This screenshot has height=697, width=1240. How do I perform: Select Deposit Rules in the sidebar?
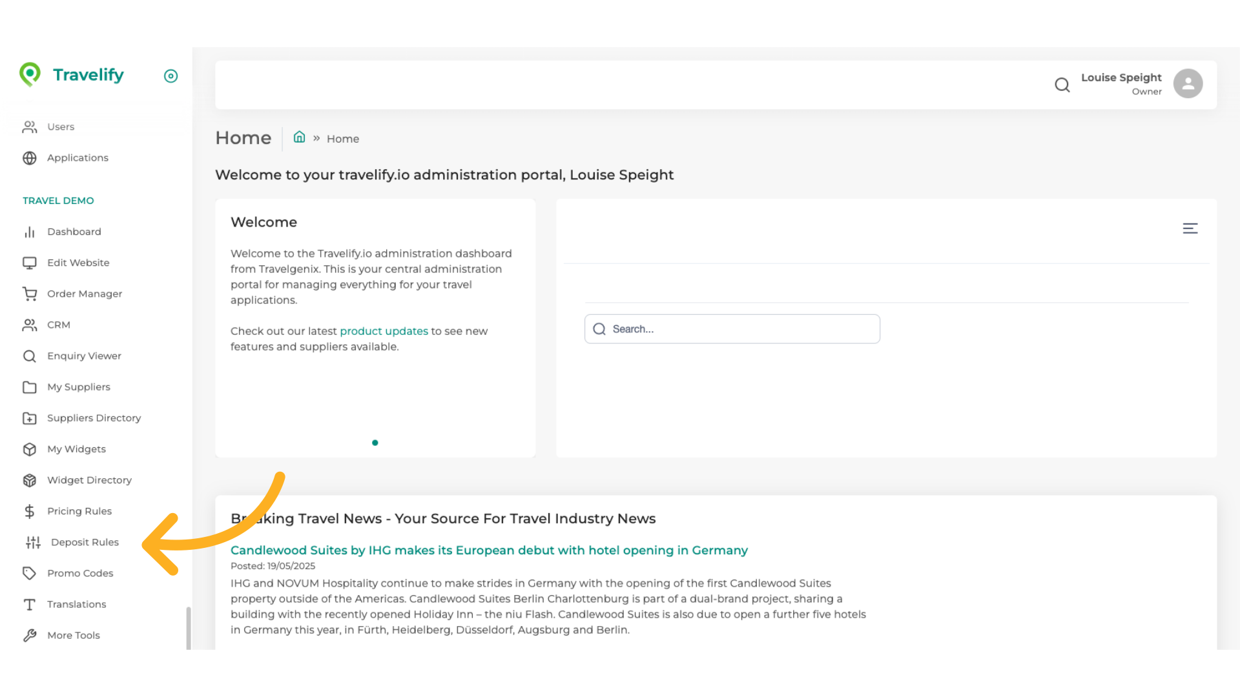[x=85, y=542]
